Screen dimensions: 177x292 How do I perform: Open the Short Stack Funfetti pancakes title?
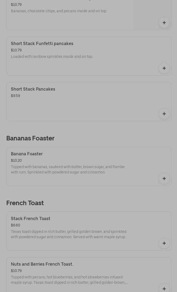click(x=42, y=44)
